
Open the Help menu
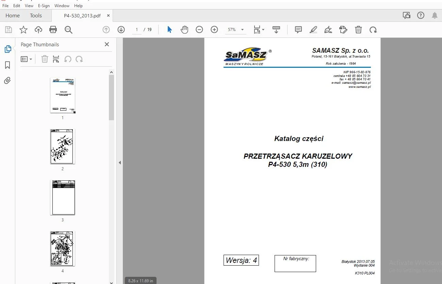(x=78, y=6)
